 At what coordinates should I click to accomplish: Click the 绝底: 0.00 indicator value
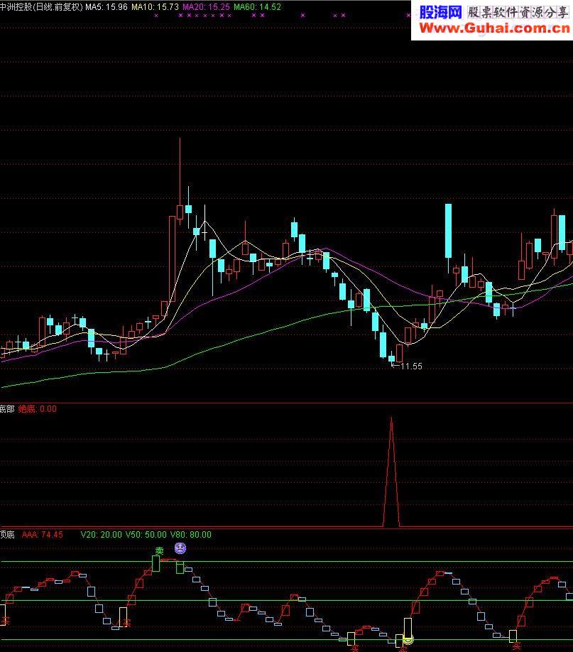coord(38,409)
